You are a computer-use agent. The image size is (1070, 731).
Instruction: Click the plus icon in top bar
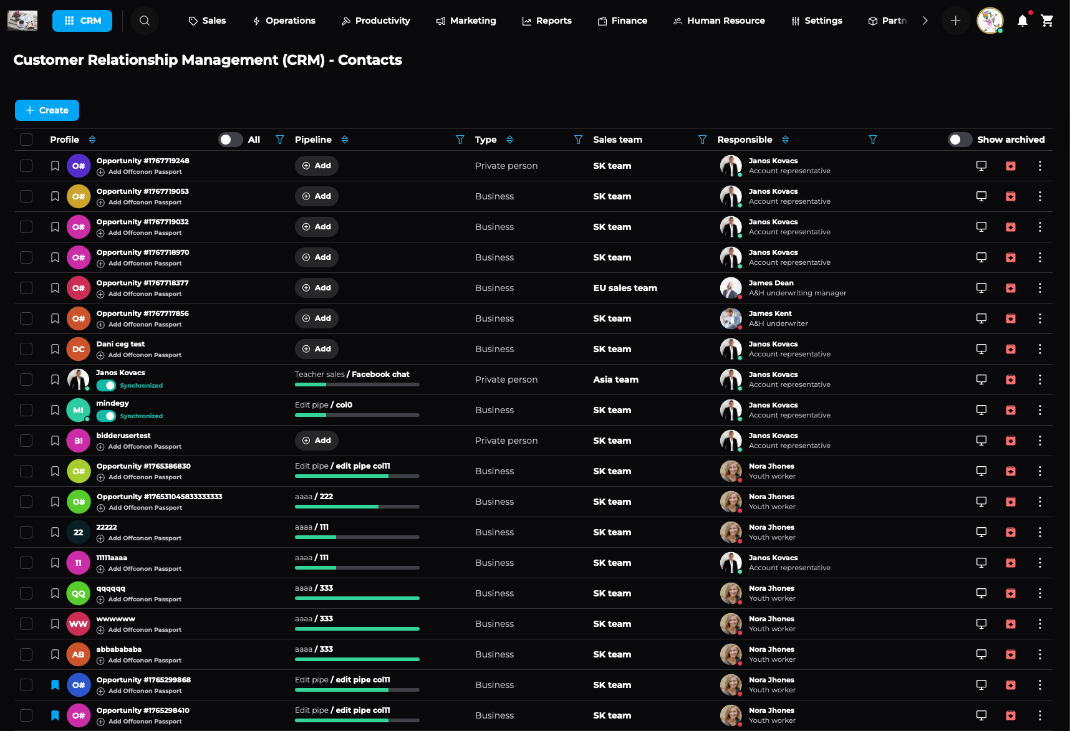(955, 21)
